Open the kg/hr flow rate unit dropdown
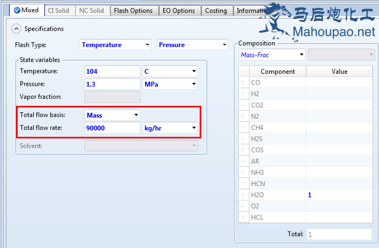Screen dimensions: 379x248 pos(170,128)
